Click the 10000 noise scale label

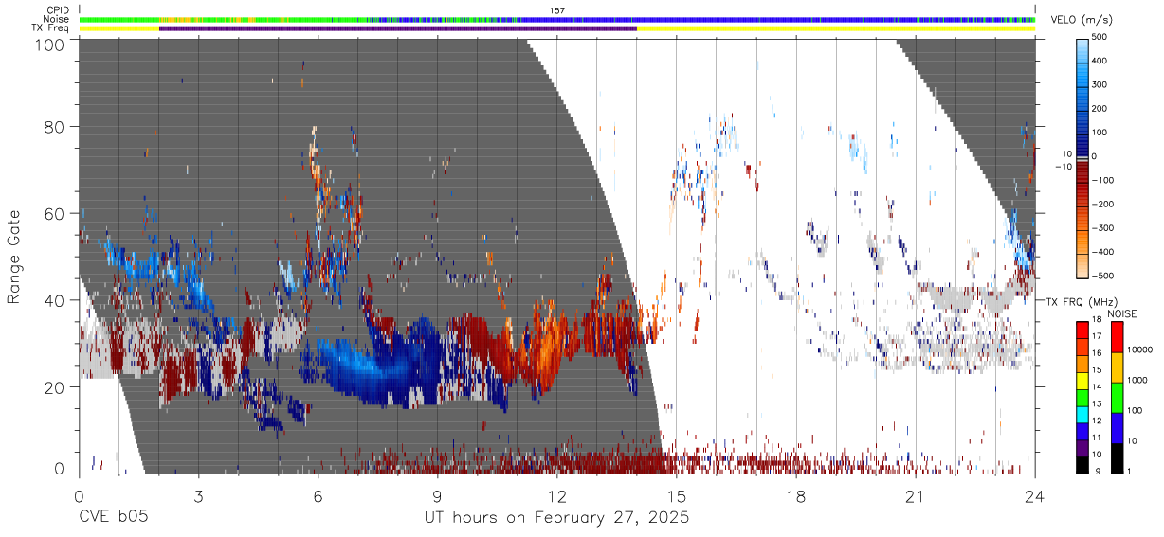[x=1139, y=349]
